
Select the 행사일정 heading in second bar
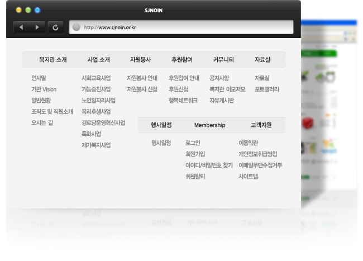[161, 125]
